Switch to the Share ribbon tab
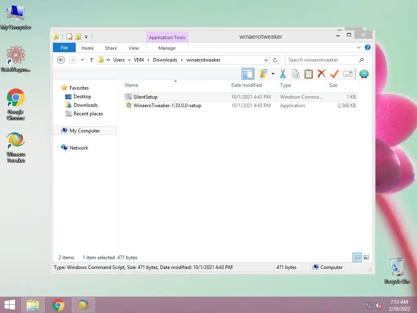417x313 pixels. click(x=111, y=48)
